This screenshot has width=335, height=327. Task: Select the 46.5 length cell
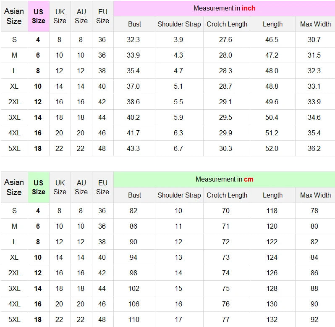pos(272,40)
